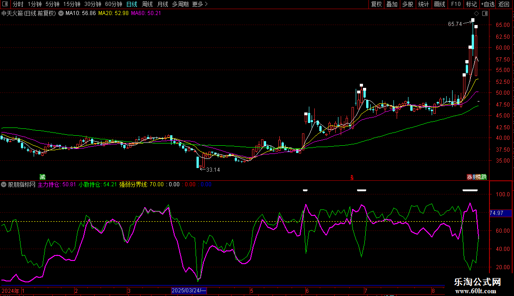The width and height of the screenshot is (514, 296).
Task: Activate the 画线 drawing tool
Action: point(439,4)
